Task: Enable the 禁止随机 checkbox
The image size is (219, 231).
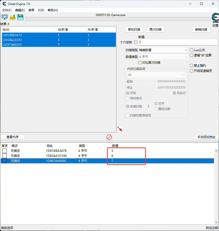Action: [191, 66]
